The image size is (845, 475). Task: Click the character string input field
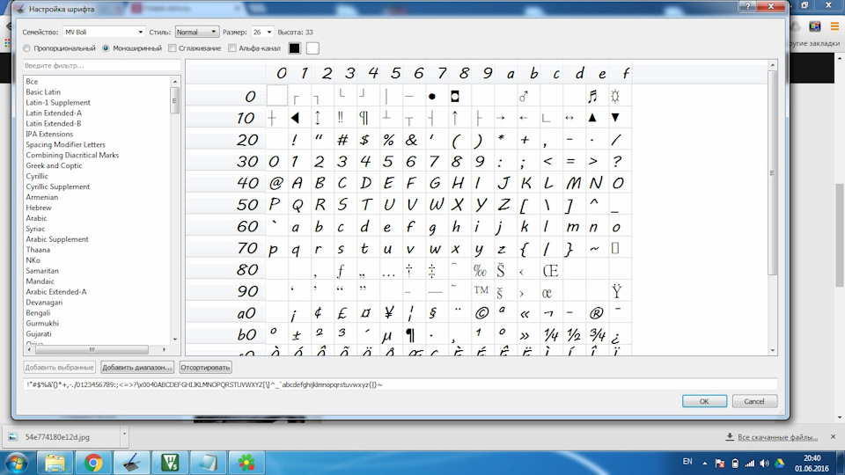pyautogui.click(x=400, y=384)
